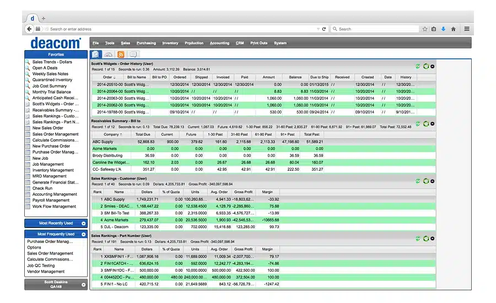Click the green circle icon in Order History panel

tap(426, 66)
